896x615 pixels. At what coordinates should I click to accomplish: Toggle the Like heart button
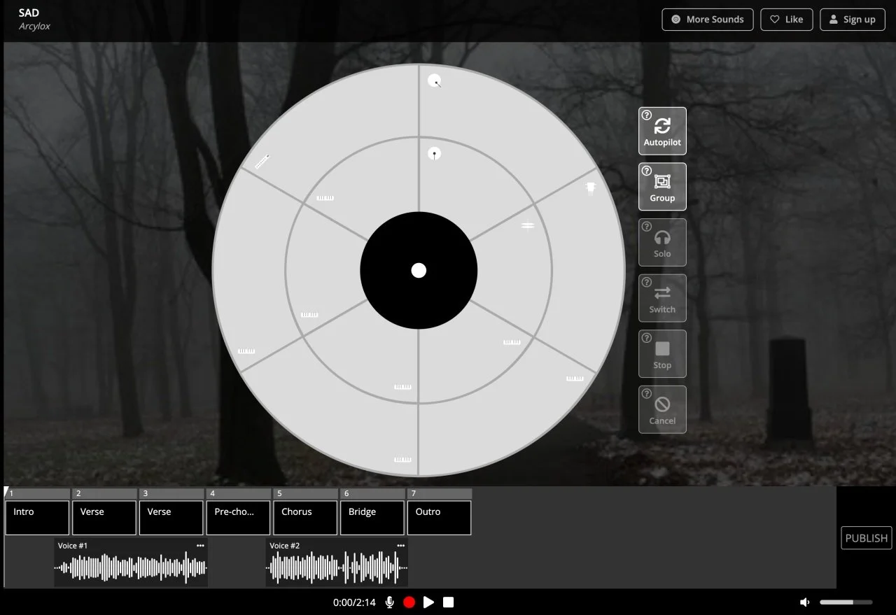click(x=786, y=19)
